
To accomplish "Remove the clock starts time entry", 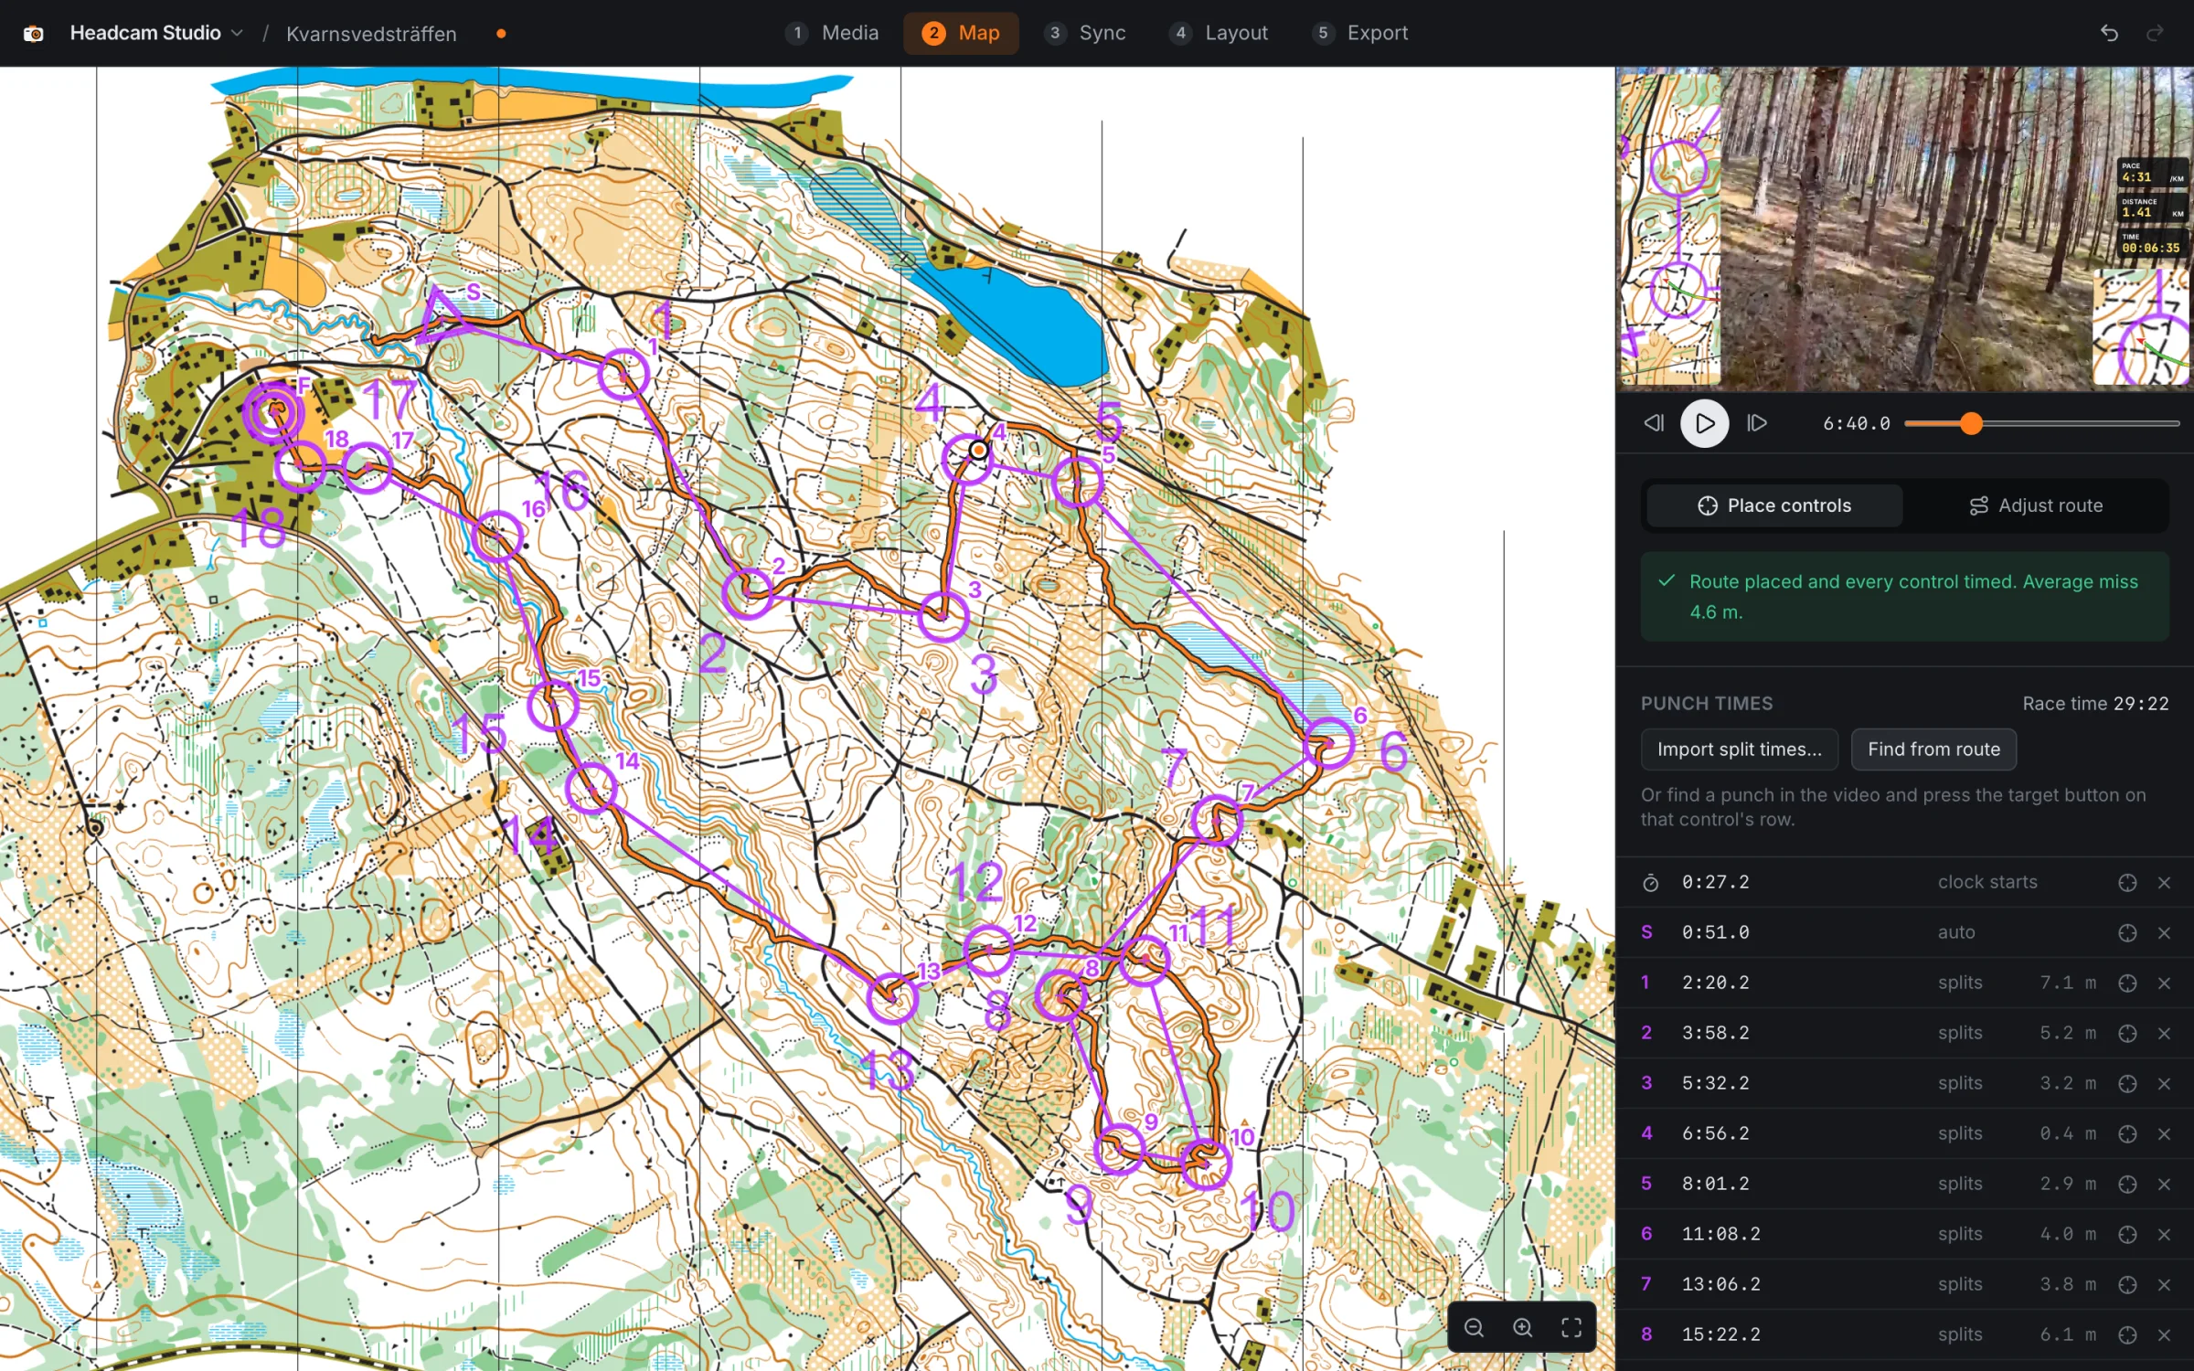I will (2164, 882).
